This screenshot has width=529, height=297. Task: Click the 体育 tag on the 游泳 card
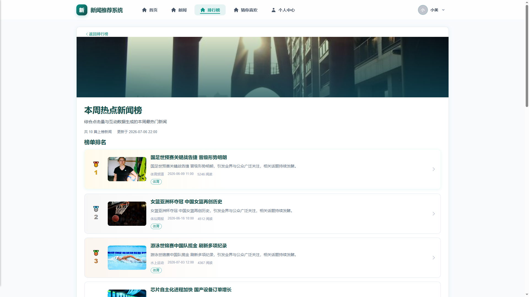156,270
